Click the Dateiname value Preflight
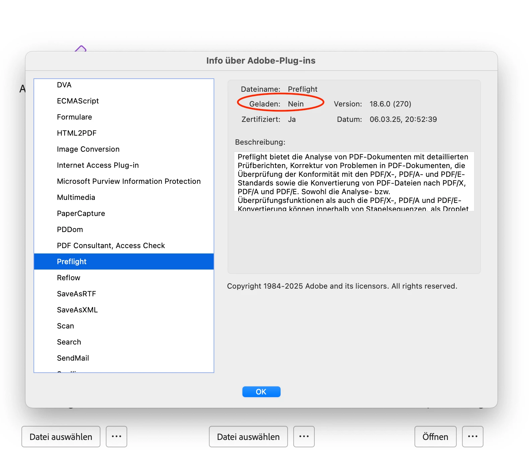Viewport: 529px width, 450px height. click(x=303, y=89)
